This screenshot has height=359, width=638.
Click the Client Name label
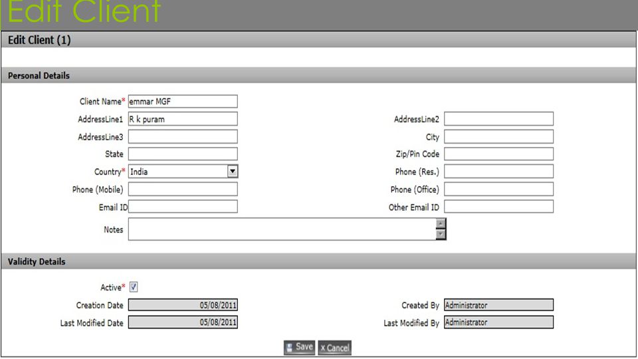click(x=100, y=101)
